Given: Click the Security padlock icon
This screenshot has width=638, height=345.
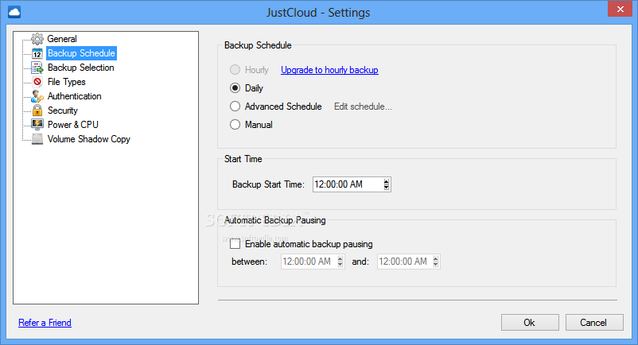Looking at the screenshot, I should click(37, 110).
